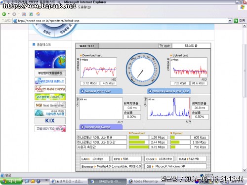
Task: Click the 91.6 kB/s upload value
Action: coord(199,83)
